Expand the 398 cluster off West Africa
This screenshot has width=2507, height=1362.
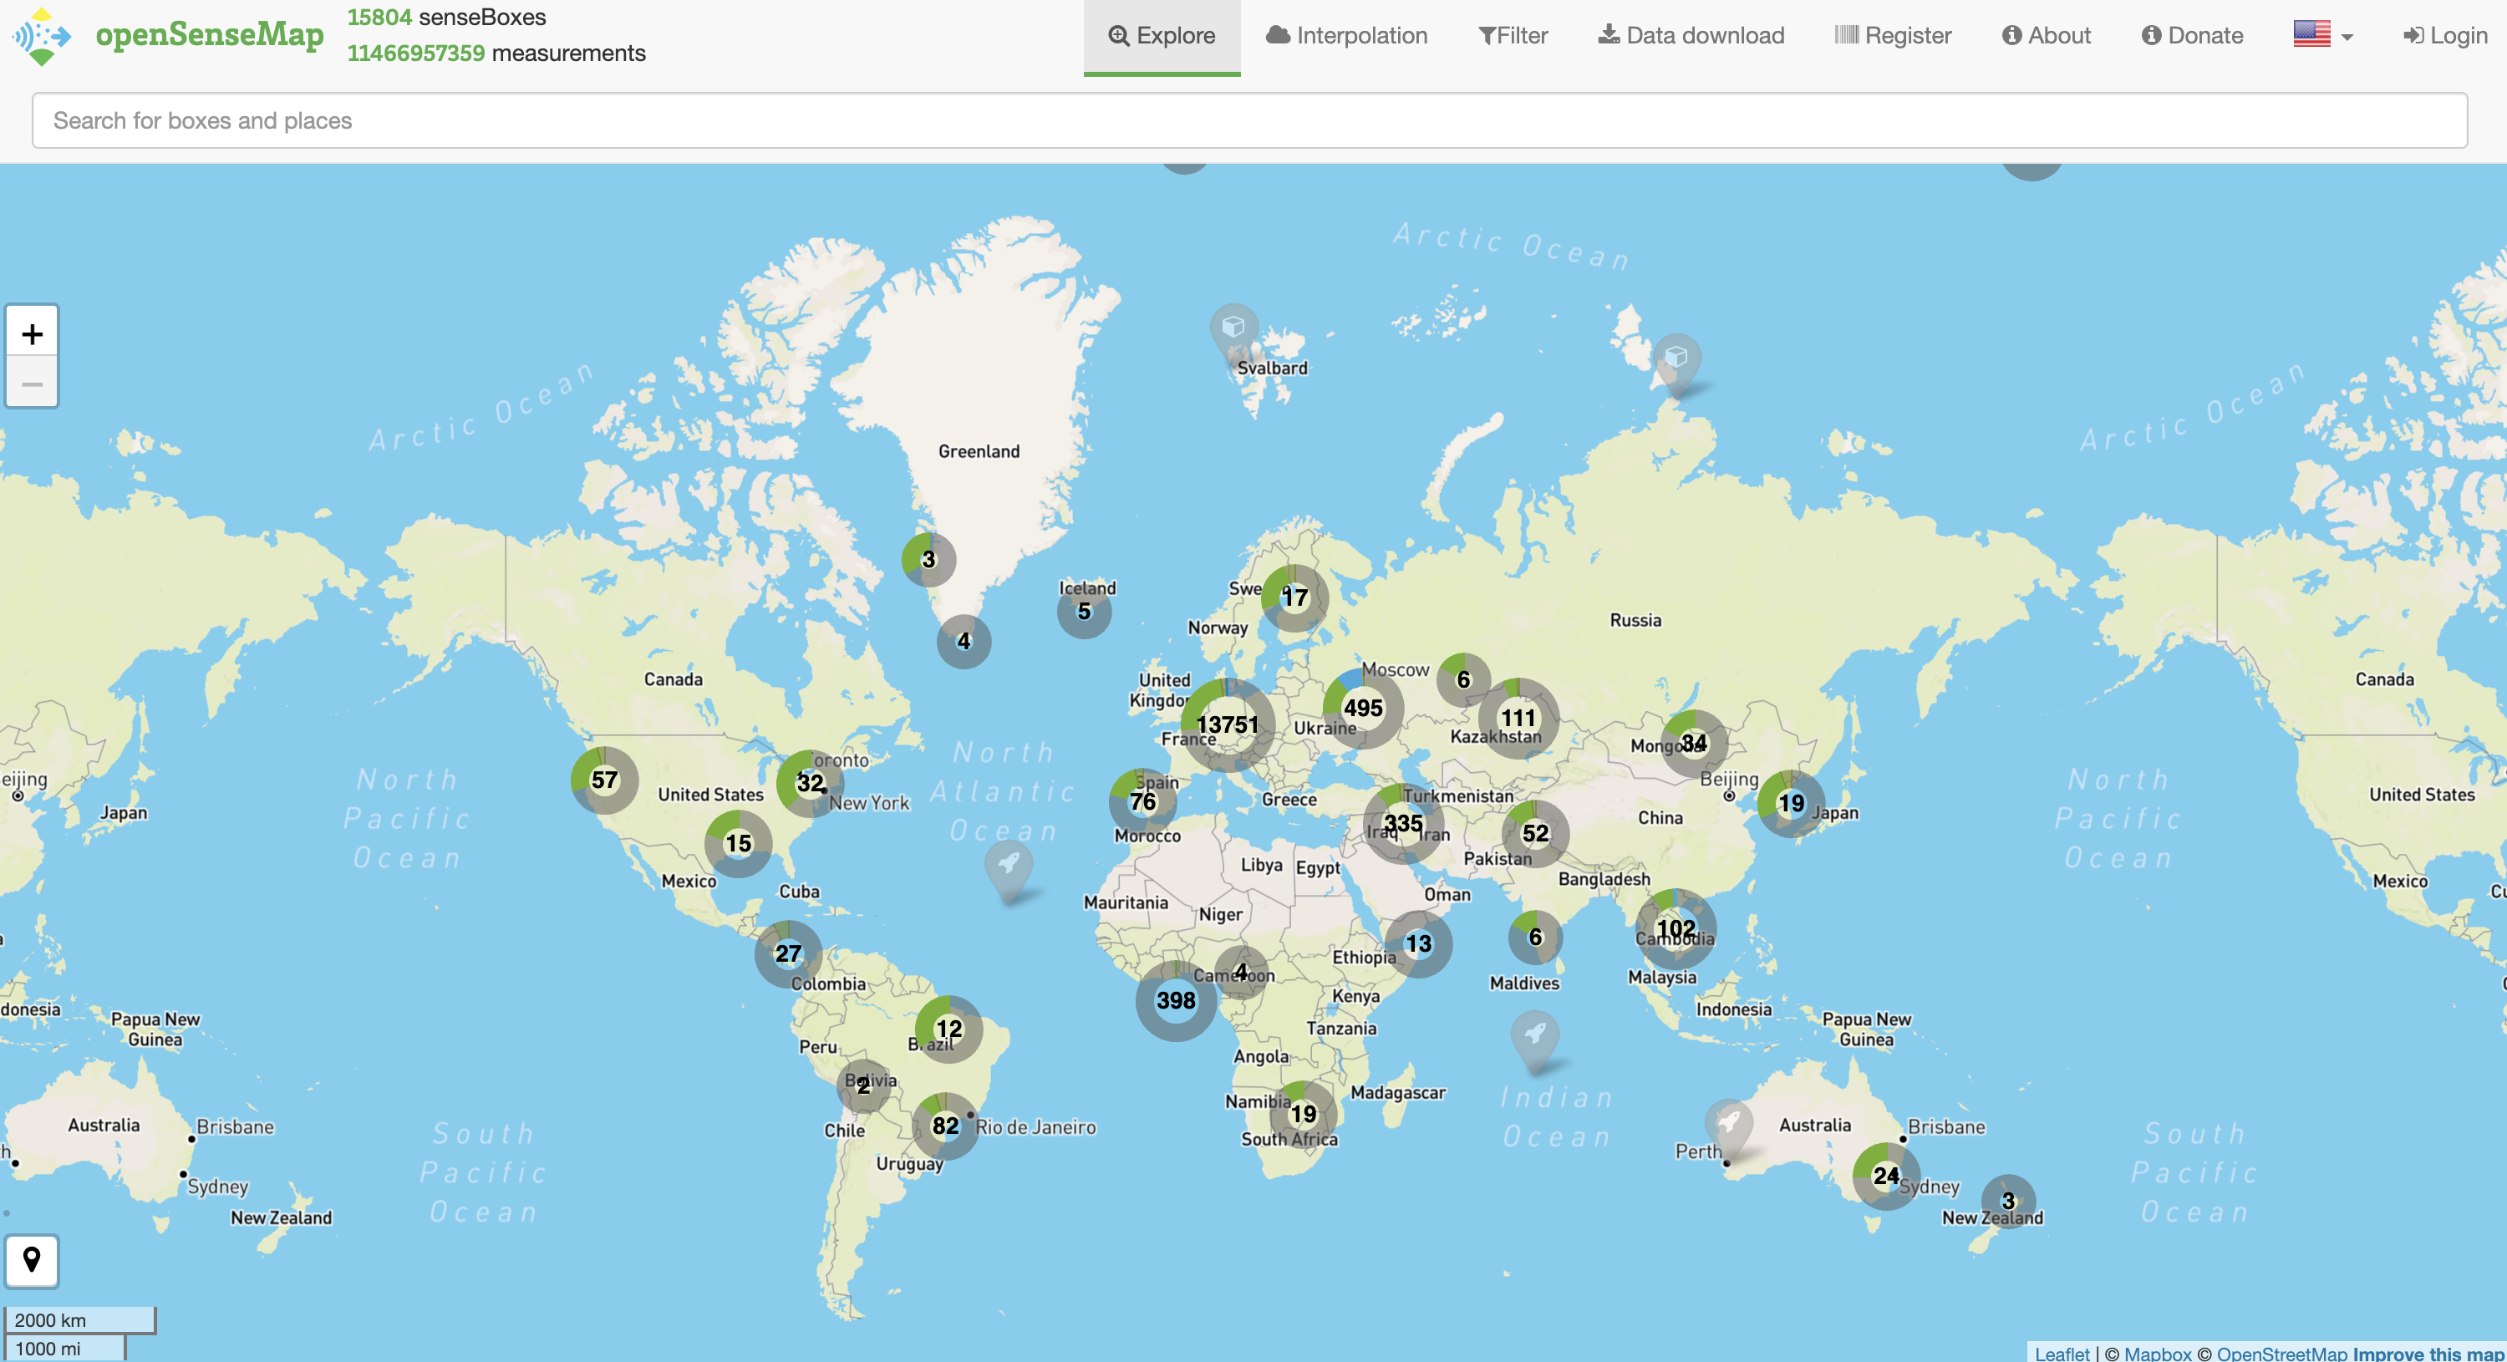coord(1176,1000)
